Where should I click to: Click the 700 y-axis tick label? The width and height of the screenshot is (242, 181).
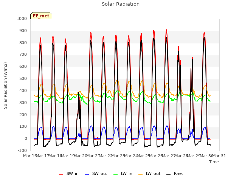point(23,54)
